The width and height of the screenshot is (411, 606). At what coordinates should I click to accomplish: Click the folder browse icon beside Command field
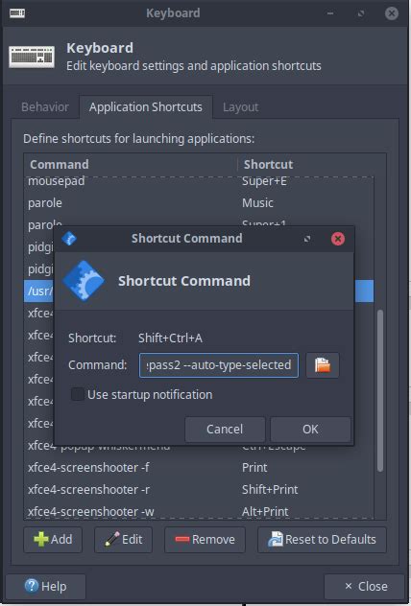[323, 364]
